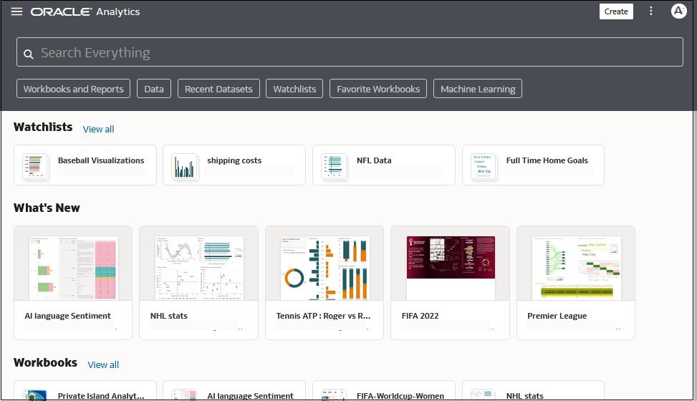Select the Workbooks and Reports filter

click(x=73, y=89)
